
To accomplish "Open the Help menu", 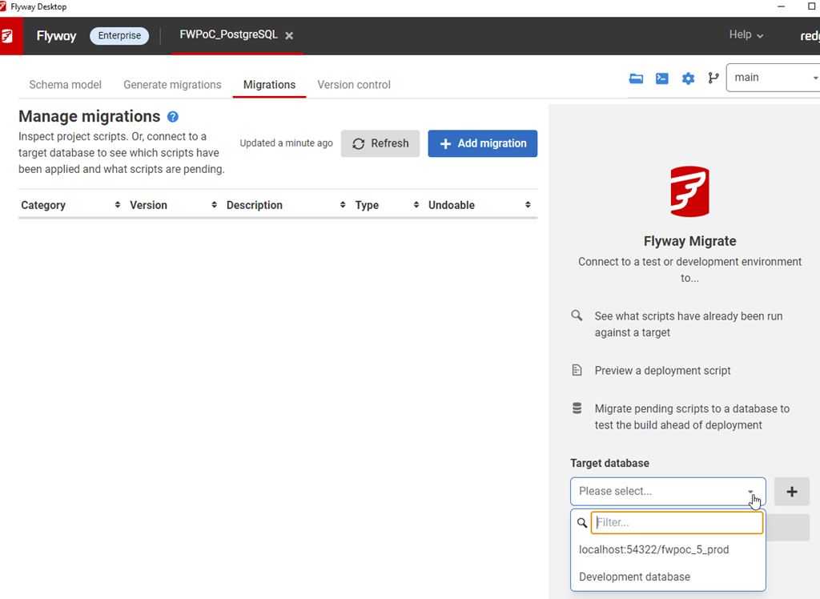I will [x=746, y=35].
